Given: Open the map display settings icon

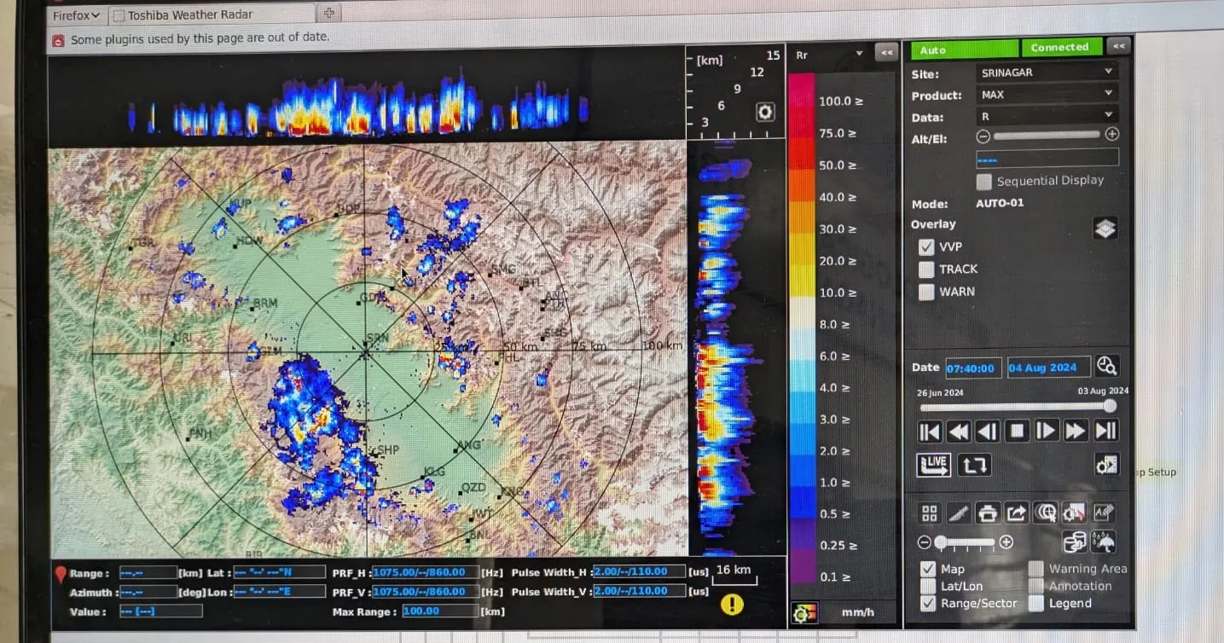Looking at the screenshot, I should click(x=1075, y=513).
